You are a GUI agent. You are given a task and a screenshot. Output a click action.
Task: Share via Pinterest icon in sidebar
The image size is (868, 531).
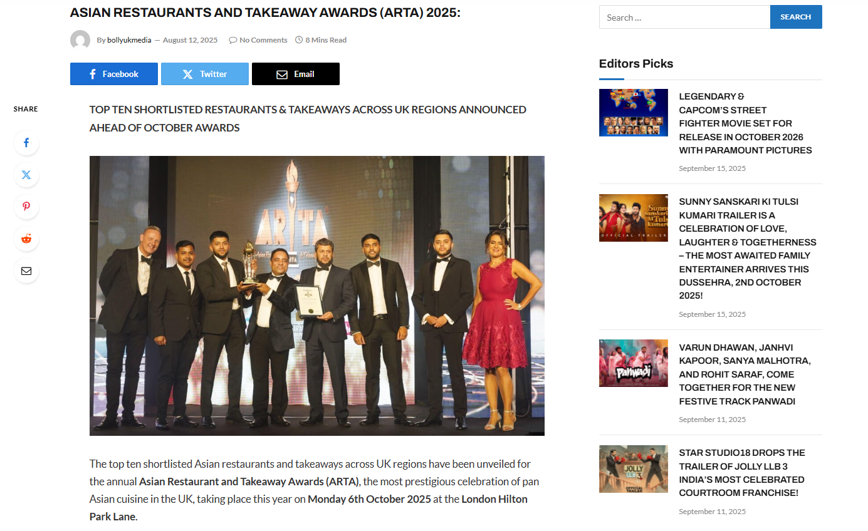point(26,207)
